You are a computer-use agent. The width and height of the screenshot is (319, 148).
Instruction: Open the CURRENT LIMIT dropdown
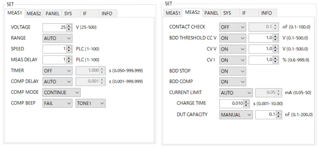pos(236,93)
